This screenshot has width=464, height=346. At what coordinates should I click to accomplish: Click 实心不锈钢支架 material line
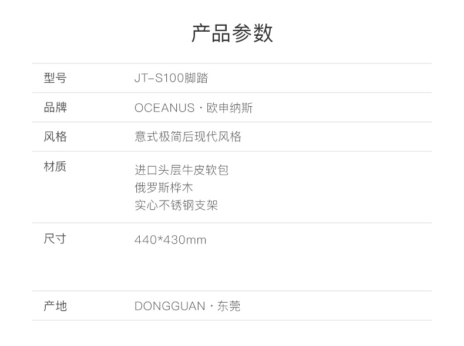point(176,205)
